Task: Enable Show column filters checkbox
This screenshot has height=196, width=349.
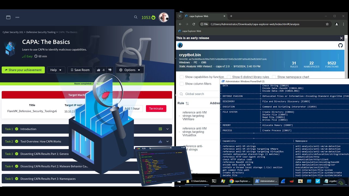Action: click(182, 84)
